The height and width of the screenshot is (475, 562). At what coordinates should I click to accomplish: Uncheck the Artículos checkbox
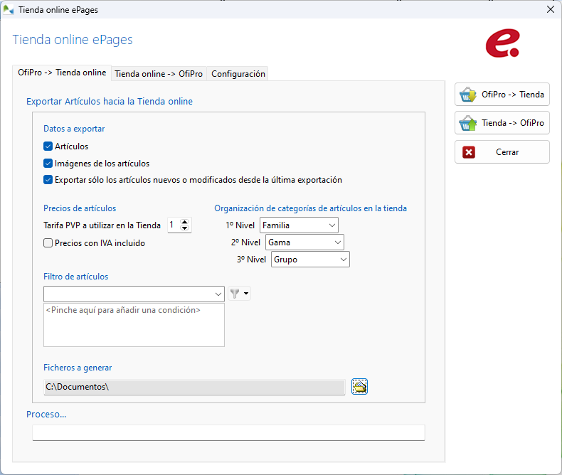(x=48, y=146)
